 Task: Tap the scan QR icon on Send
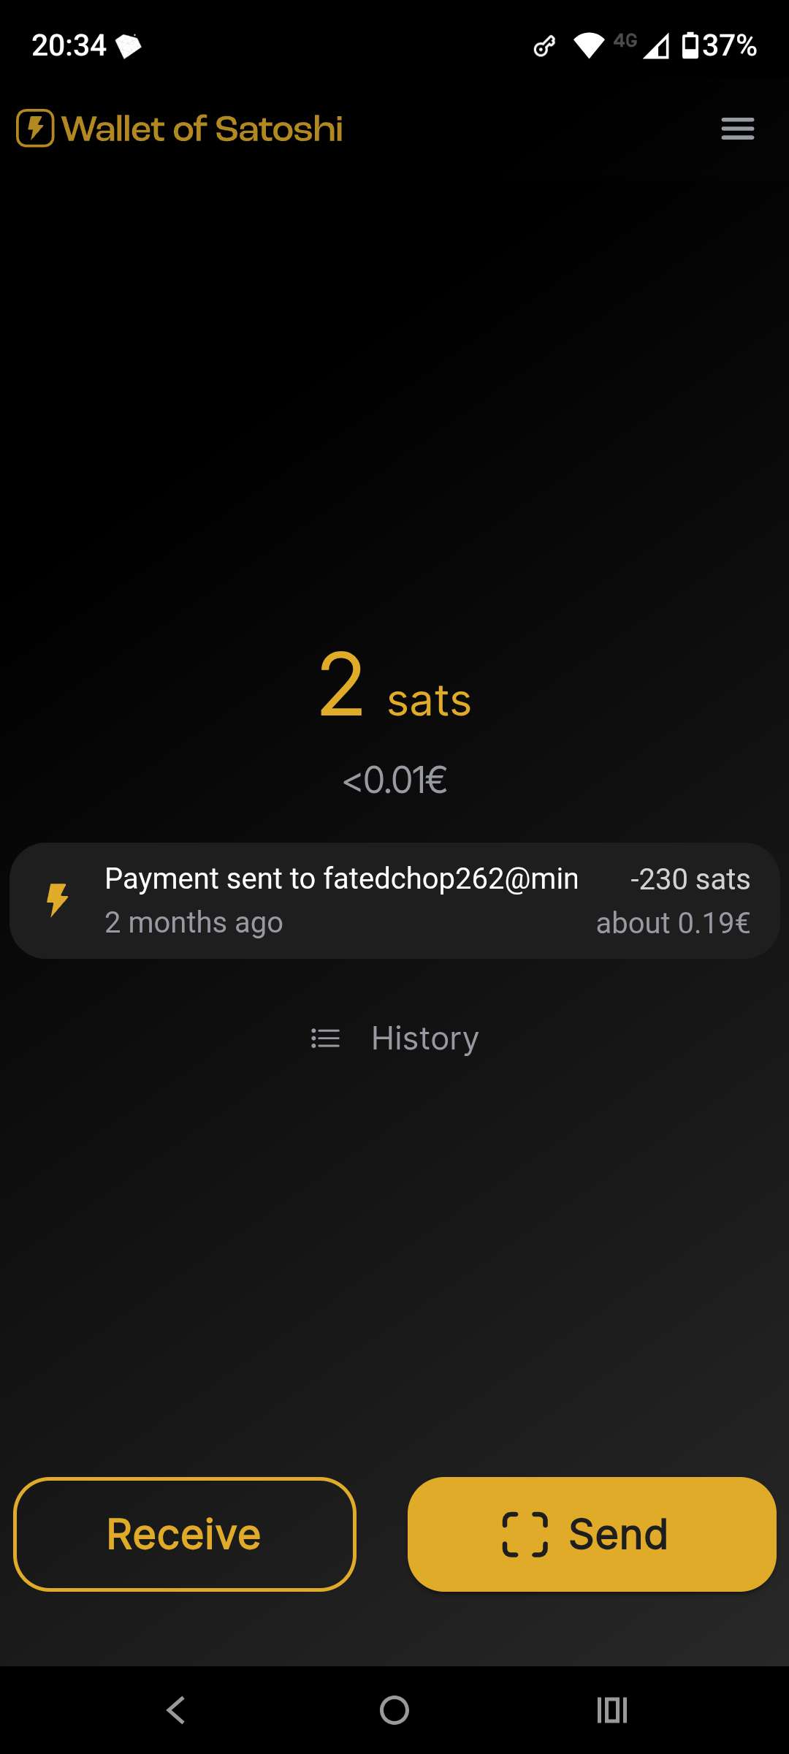[x=525, y=1534]
